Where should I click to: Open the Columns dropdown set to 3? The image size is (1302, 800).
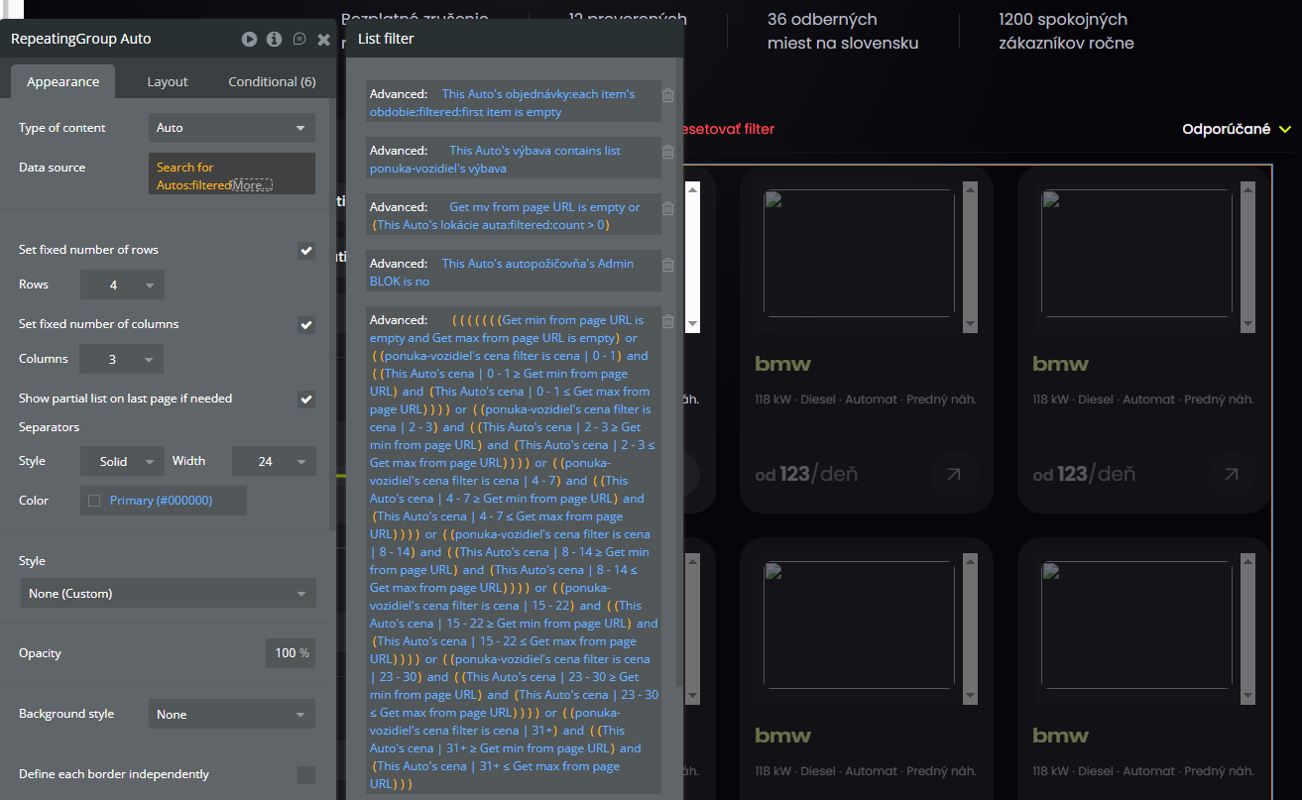click(x=122, y=359)
